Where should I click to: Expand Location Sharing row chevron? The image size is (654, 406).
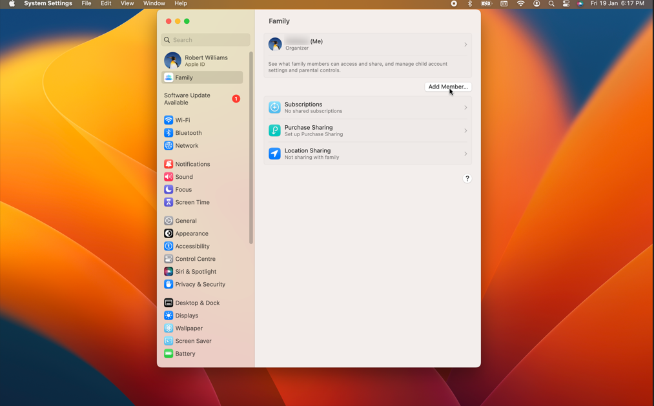point(465,154)
